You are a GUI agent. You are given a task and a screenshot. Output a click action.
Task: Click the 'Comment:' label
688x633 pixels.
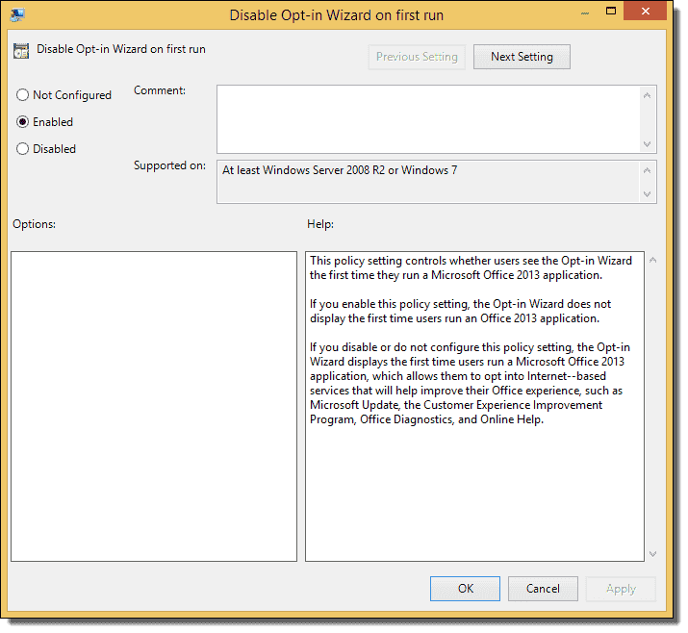pos(160,90)
